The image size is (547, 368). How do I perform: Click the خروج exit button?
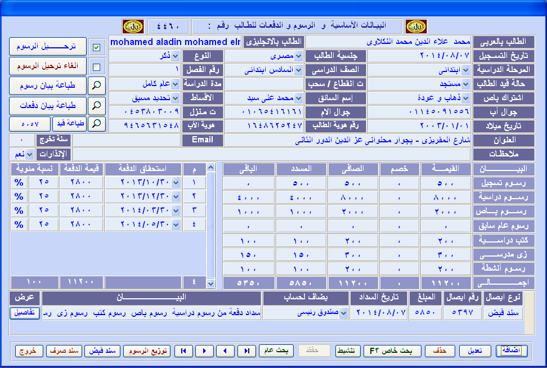(x=29, y=351)
